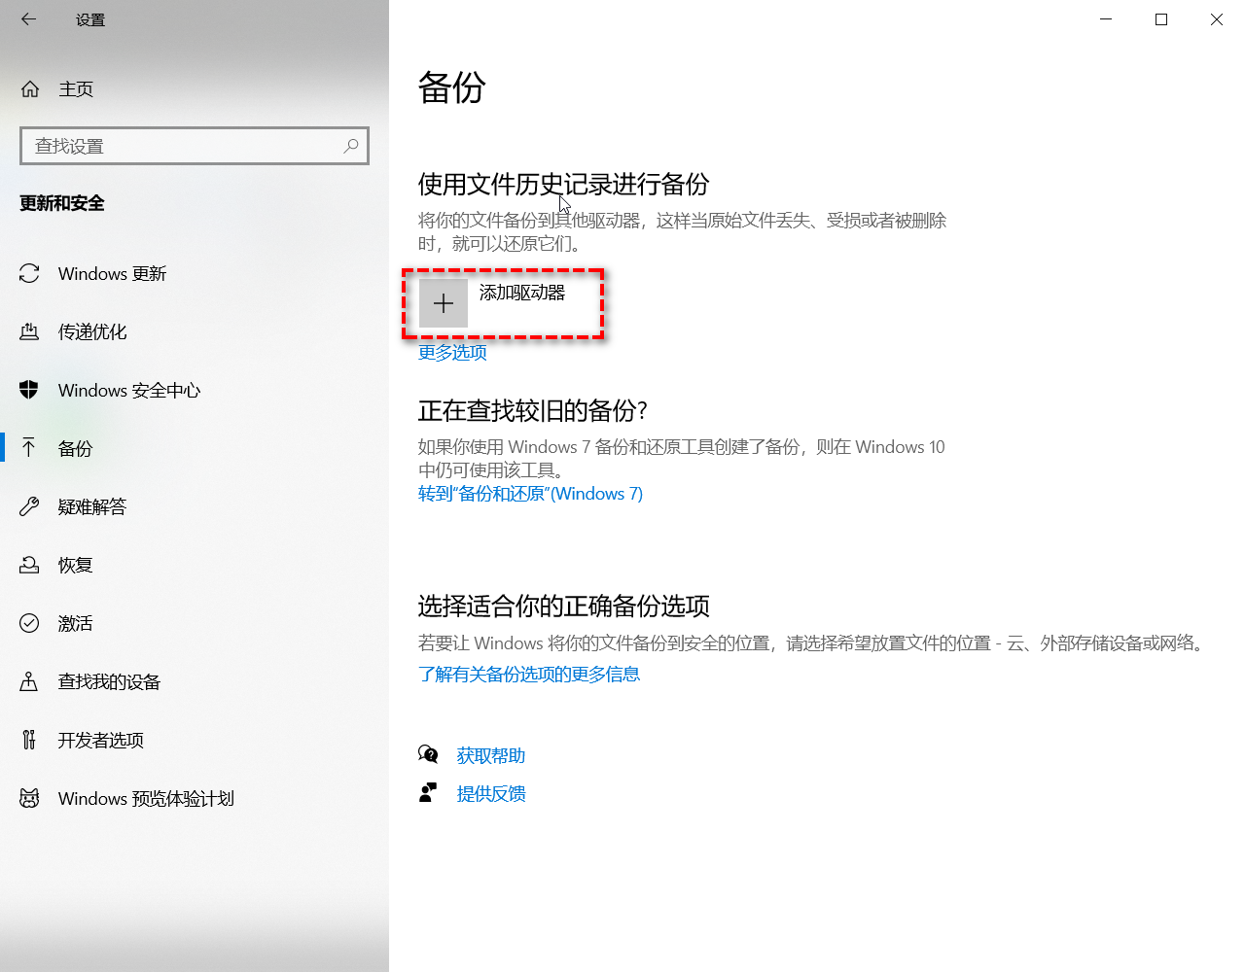Focus the 查找设置 search field
This screenshot has width=1245, height=972.
[x=185, y=146]
